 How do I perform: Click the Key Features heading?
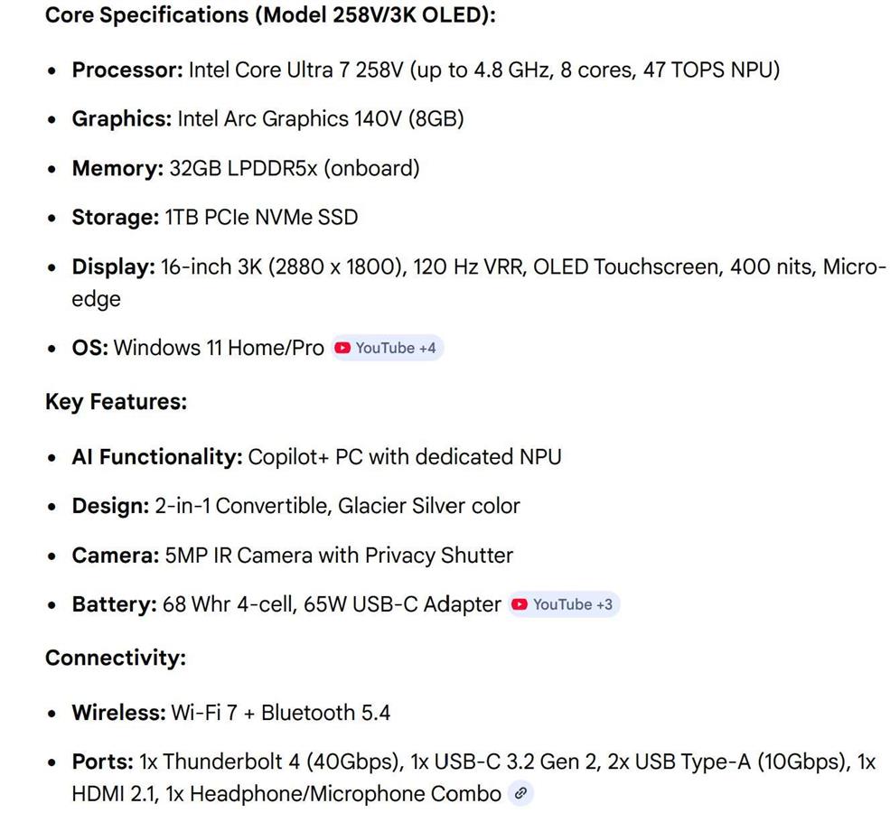click(116, 402)
